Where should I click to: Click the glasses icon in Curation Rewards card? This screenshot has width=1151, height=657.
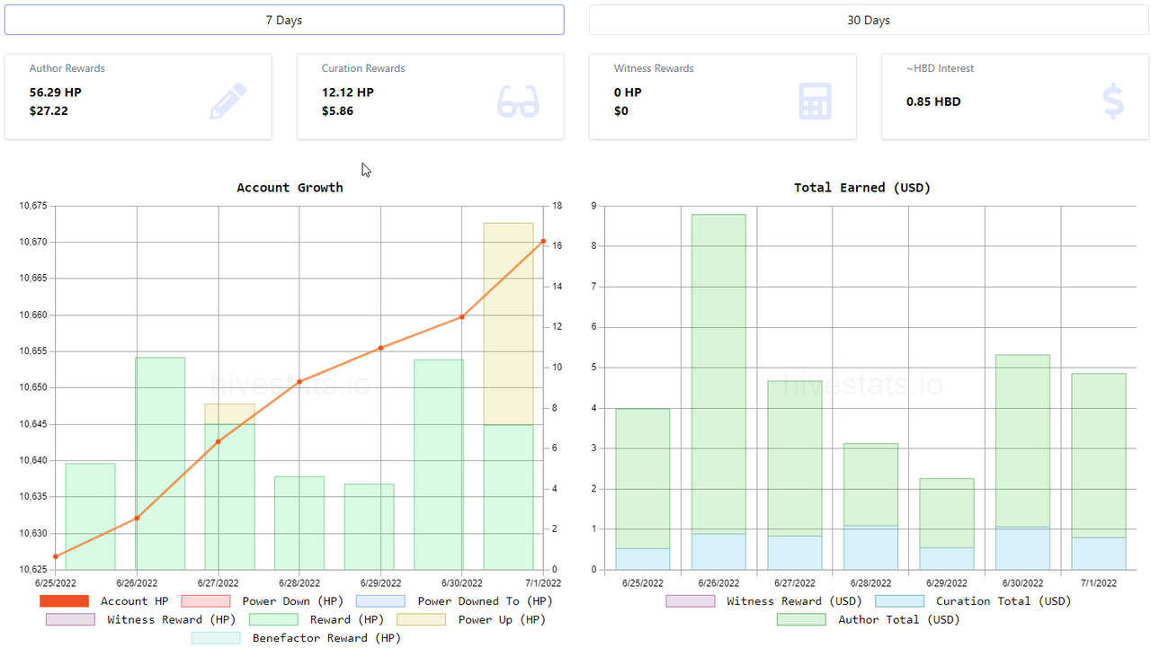point(518,101)
